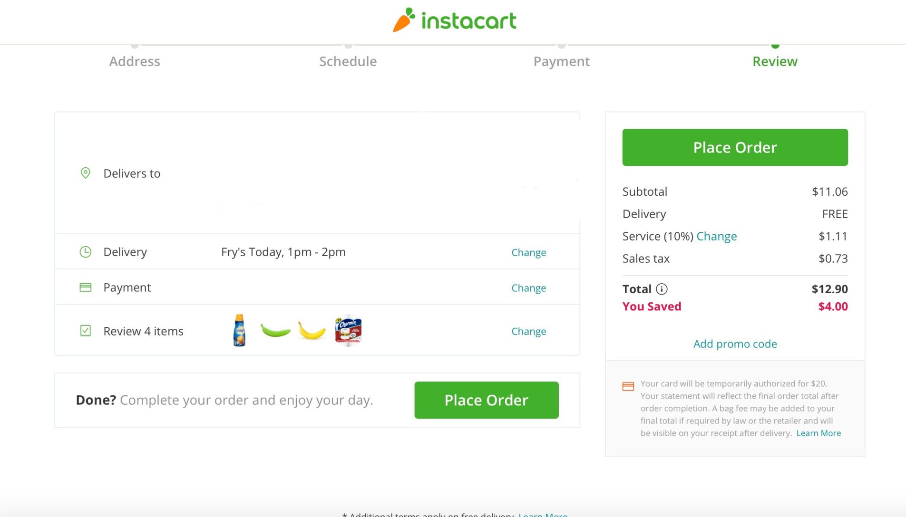
Task: Click the Charmin product thumbnail
Action: coord(349,330)
